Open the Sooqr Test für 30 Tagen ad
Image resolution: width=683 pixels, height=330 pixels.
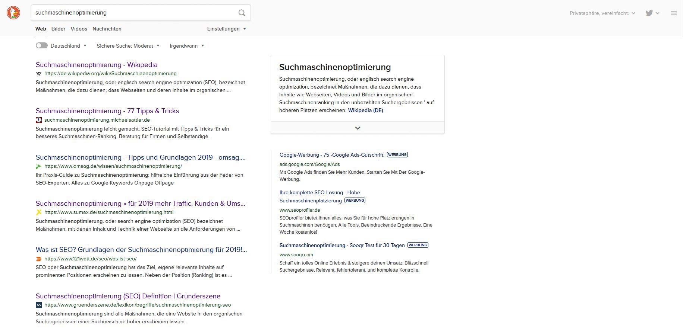click(342, 245)
